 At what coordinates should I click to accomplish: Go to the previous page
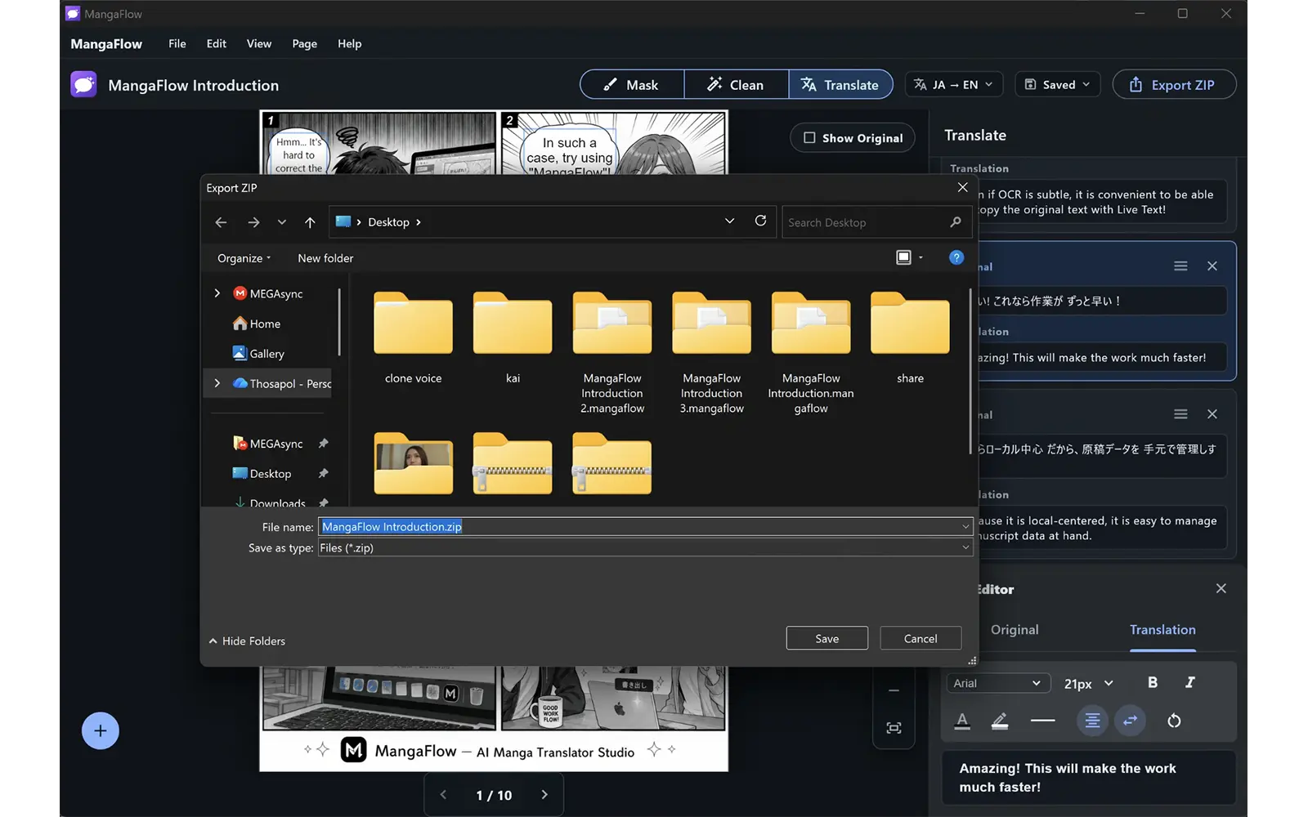pos(443,795)
